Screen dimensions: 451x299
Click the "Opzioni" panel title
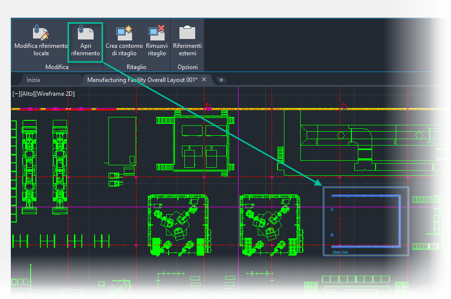tap(187, 67)
